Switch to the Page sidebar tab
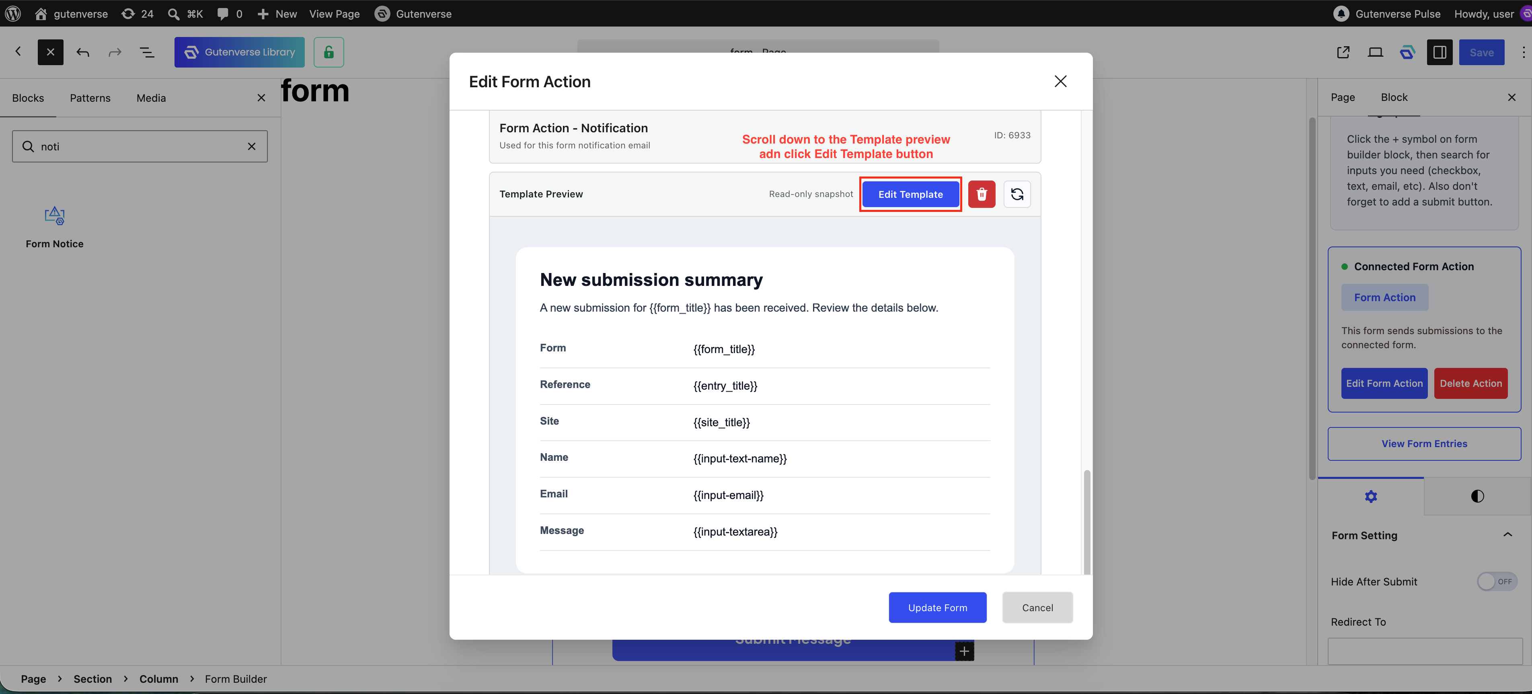 [x=1342, y=97]
